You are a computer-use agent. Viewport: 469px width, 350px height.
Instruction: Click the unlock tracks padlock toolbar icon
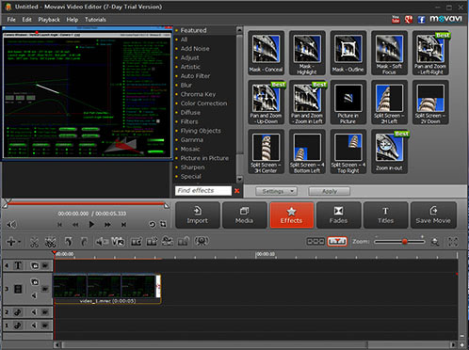click(184, 242)
